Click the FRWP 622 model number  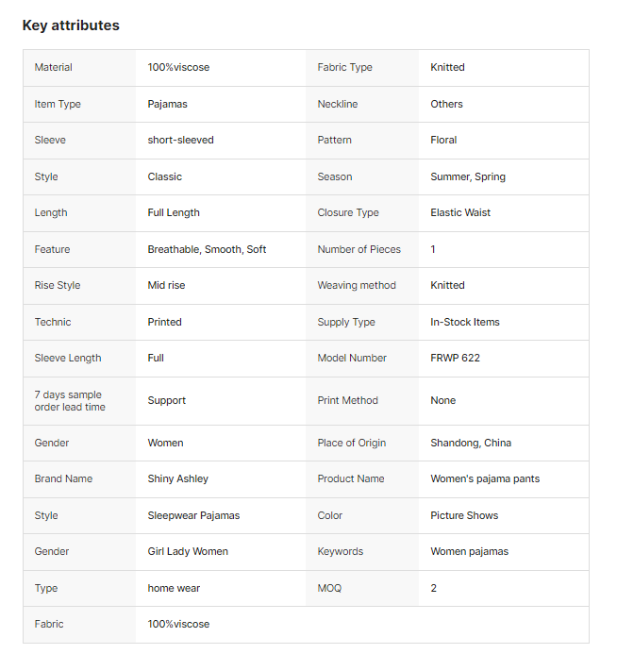pyautogui.click(x=455, y=358)
